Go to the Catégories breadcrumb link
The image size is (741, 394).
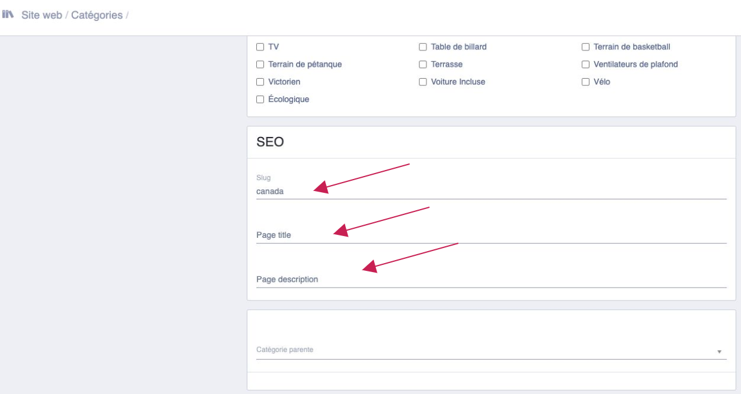[x=97, y=15]
